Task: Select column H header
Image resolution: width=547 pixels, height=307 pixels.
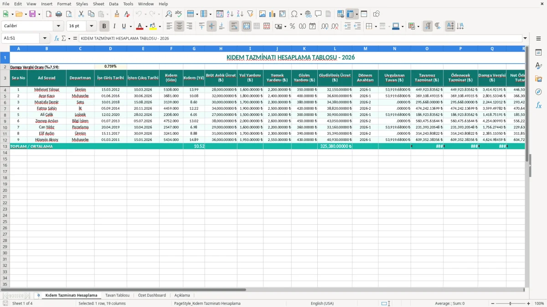Action: (x=221, y=48)
